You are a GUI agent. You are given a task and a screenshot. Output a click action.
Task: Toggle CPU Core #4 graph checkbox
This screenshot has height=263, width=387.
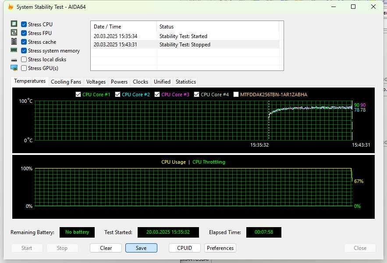[x=196, y=95]
